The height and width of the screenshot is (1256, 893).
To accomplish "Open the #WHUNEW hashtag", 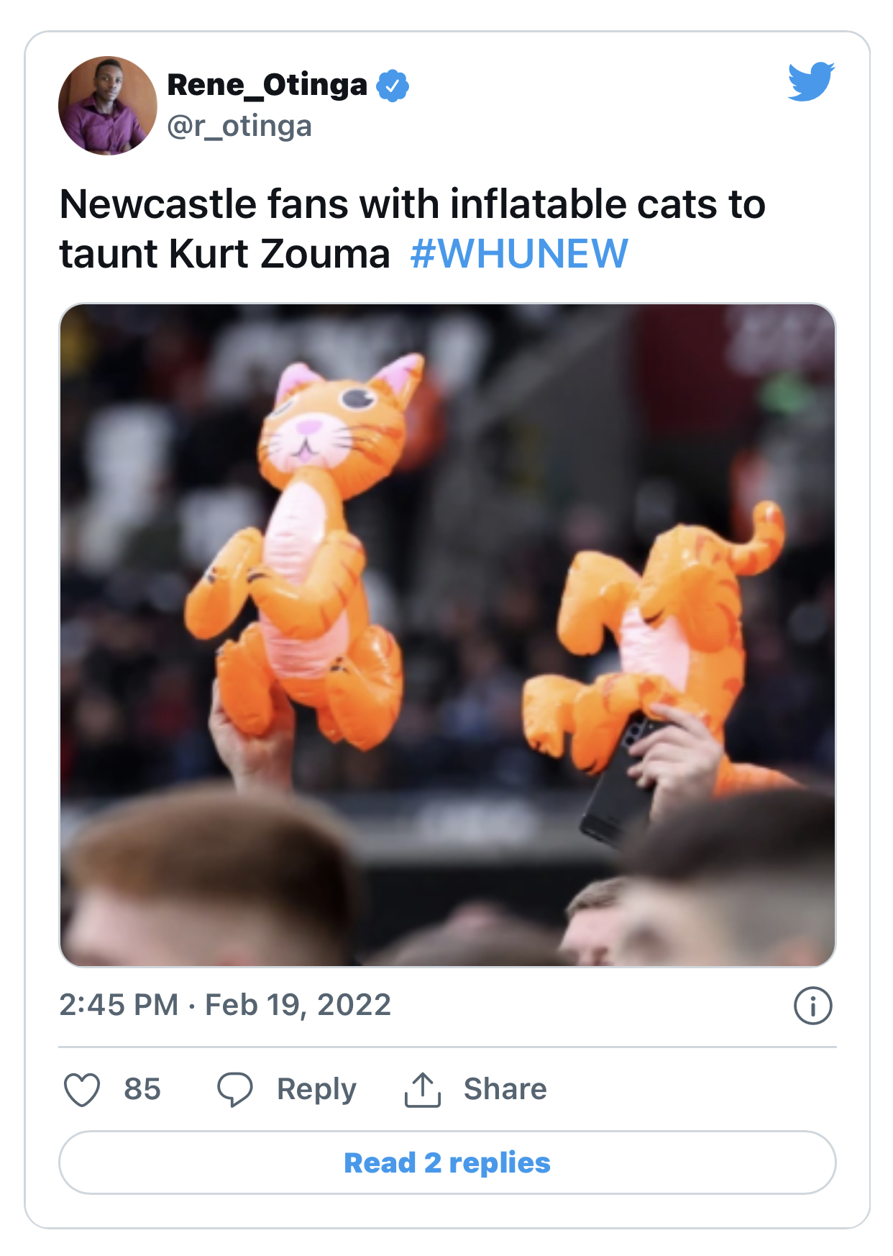I will pos(519,253).
